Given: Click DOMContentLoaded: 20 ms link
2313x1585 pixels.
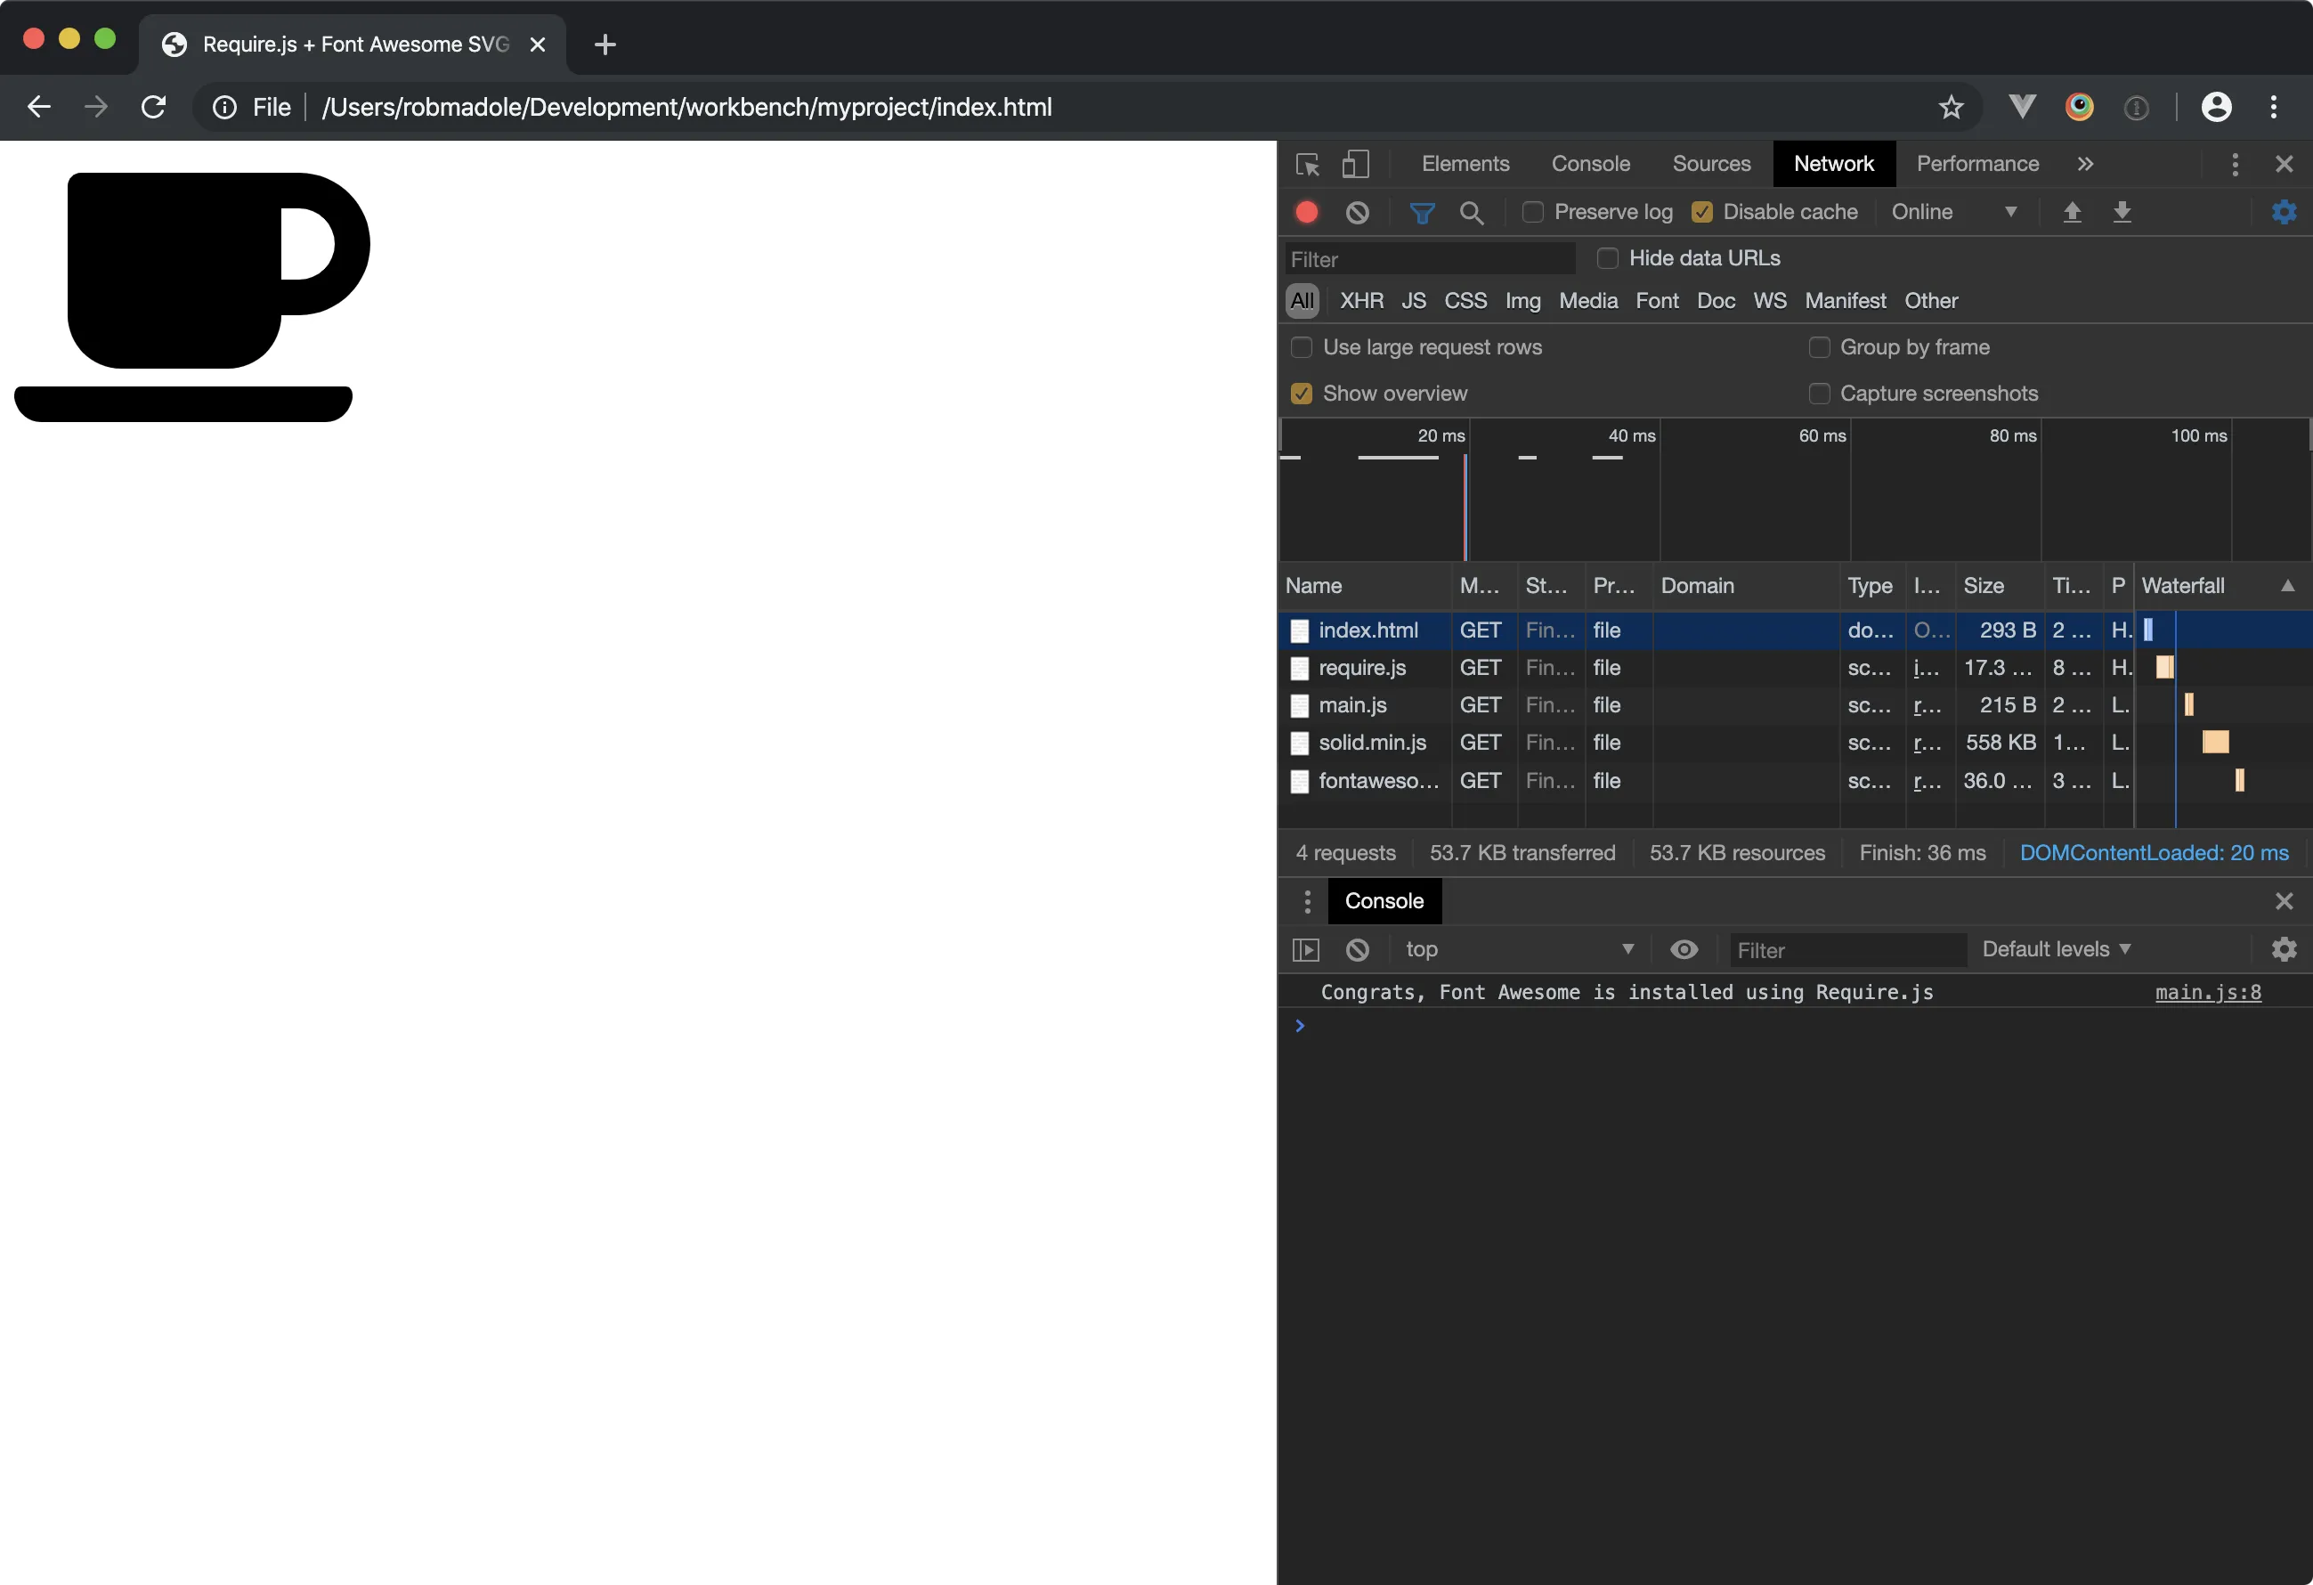Looking at the screenshot, I should [2154, 852].
